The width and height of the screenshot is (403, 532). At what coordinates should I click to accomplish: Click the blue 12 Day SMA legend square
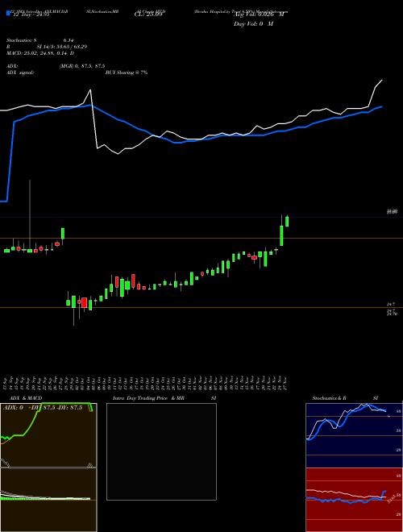(x=8, y=13)
